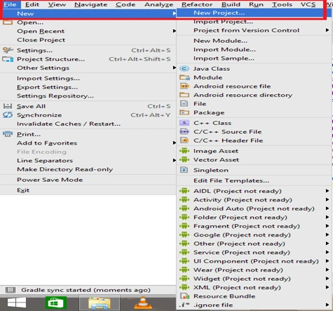The height and width of the screenshot is (311, 333).
Task: Open the Tools menu
Action: [282, 4]
